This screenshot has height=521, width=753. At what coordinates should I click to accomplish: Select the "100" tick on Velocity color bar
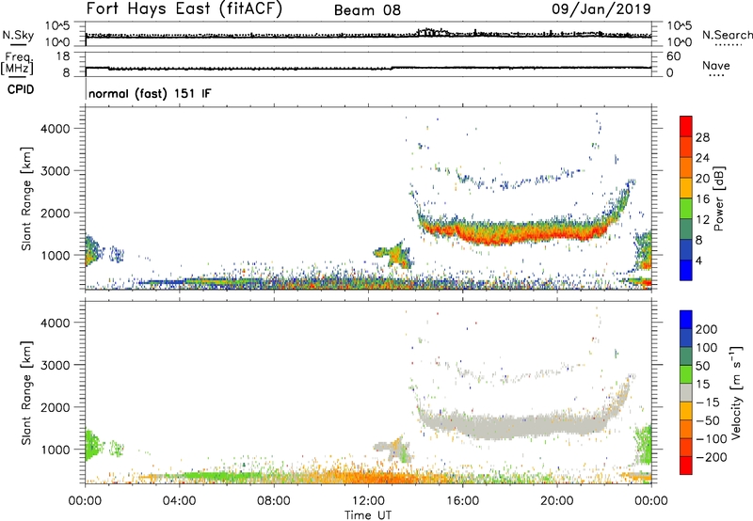[707, 348]
